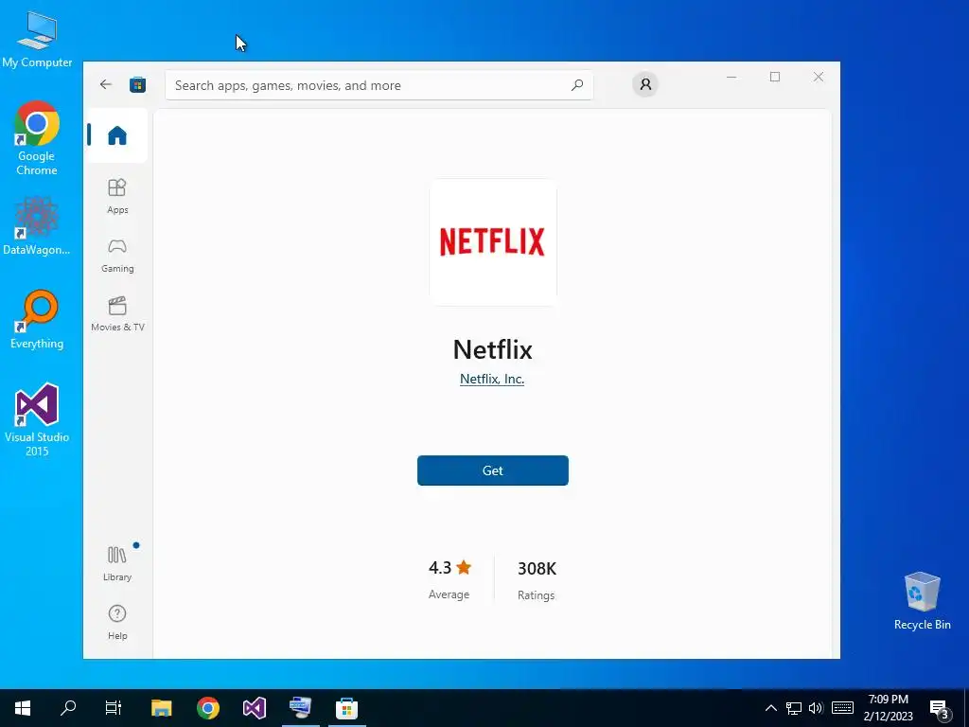Open Chrome from the taskbar
The width and height of the screenshot is (969, 727).
[x=208, y=708]
